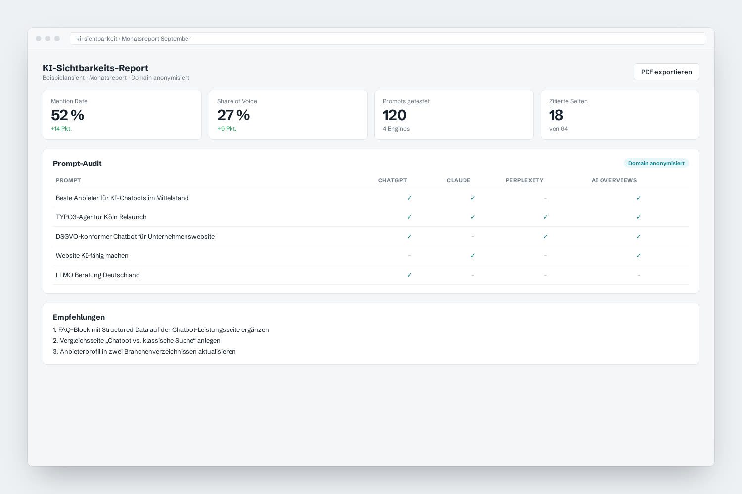
Task: Click the '+9 Pkt.' change value
Action: coord(227,129)
